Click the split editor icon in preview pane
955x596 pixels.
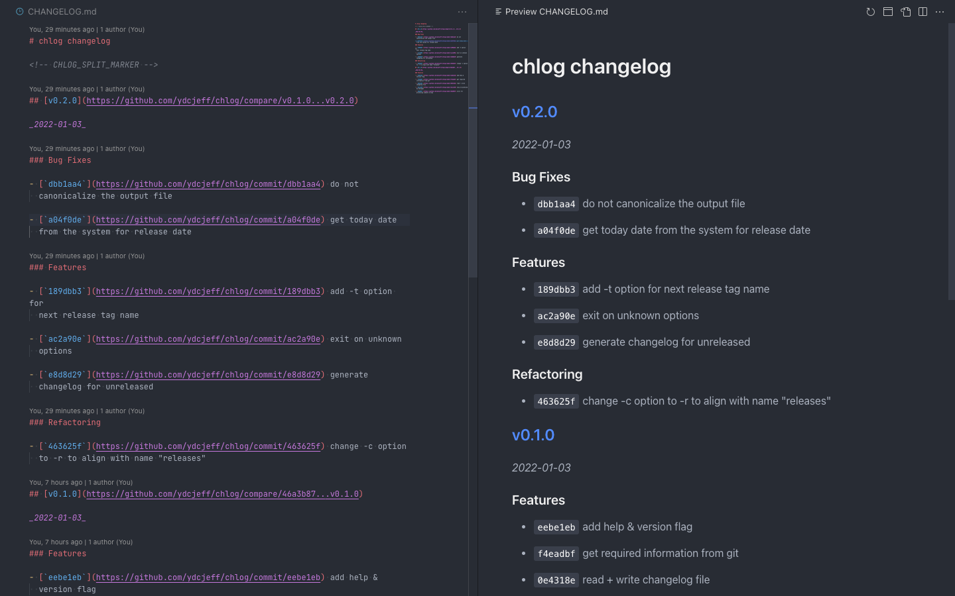[923, 12]
